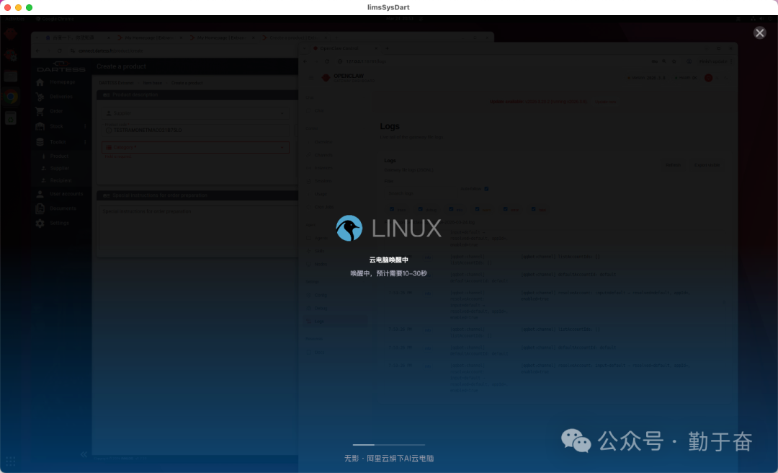This screenshot has width=778, height=473.
Task: Select Recipient under Toolkit in Dartess
Action: click(61, 180)
